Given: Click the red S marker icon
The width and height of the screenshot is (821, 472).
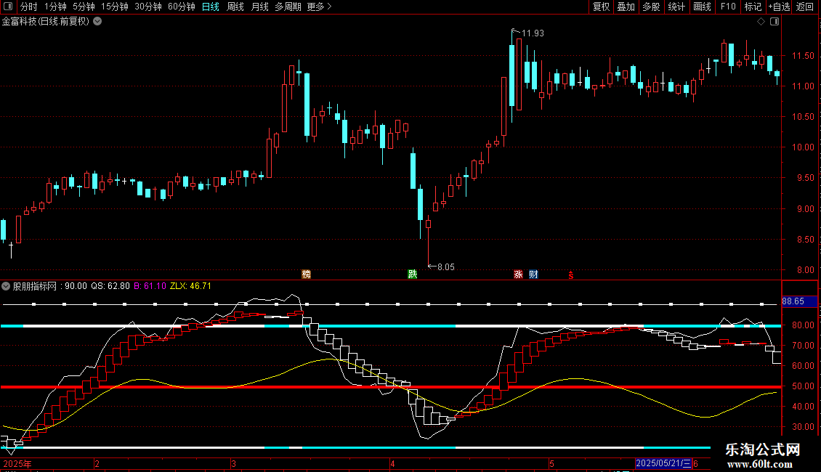Looking at the screenshot, I should point(571,274).
